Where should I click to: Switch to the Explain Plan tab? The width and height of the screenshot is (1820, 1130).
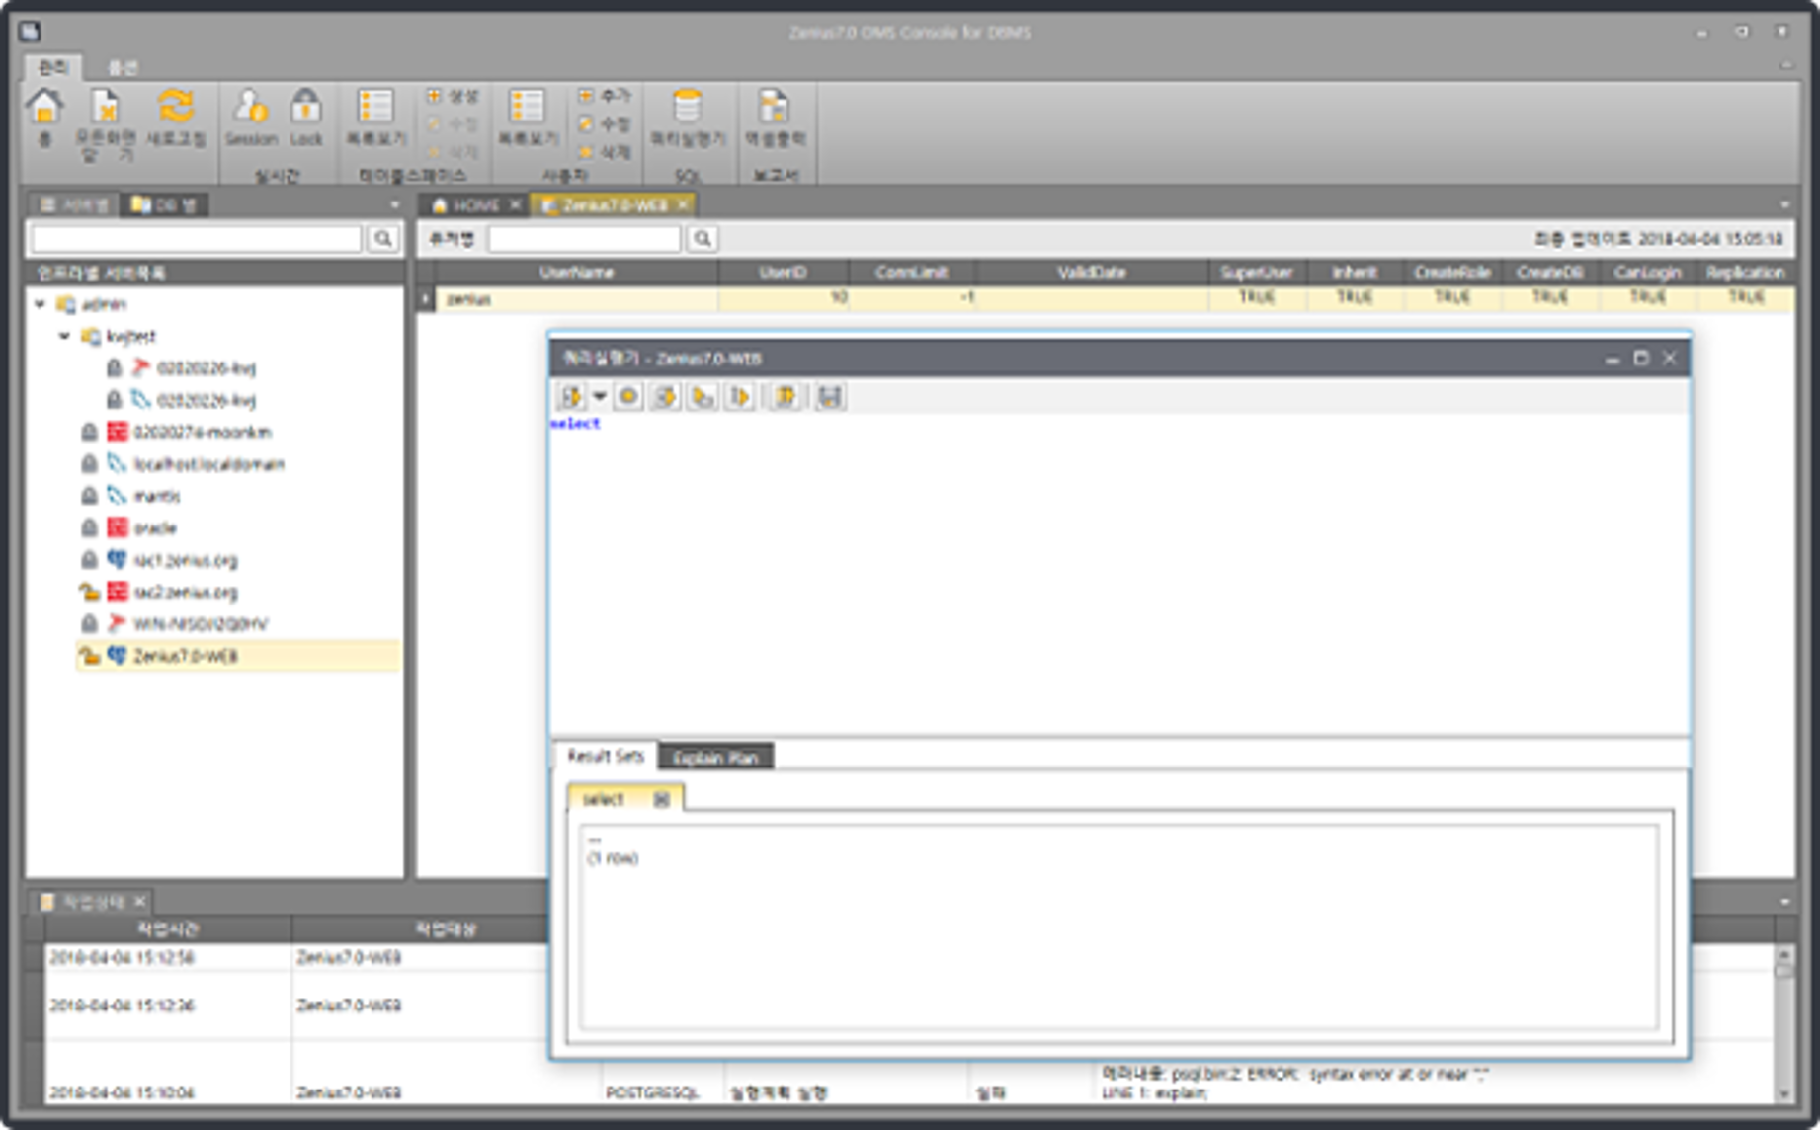coord(714,757)
